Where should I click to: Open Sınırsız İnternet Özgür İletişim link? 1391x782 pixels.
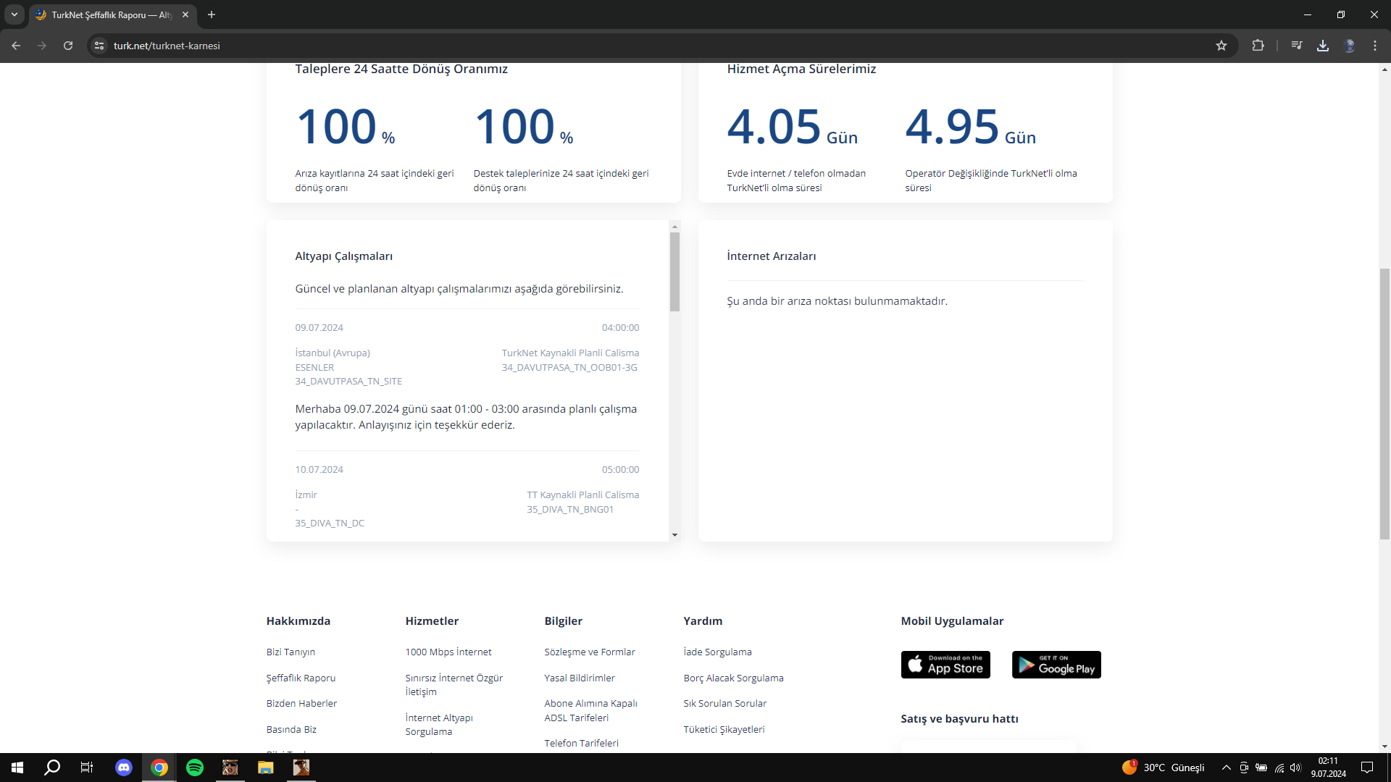(x=454, y=684)
